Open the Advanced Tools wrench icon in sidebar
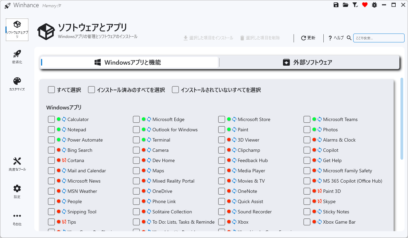 tap(17, 164)
